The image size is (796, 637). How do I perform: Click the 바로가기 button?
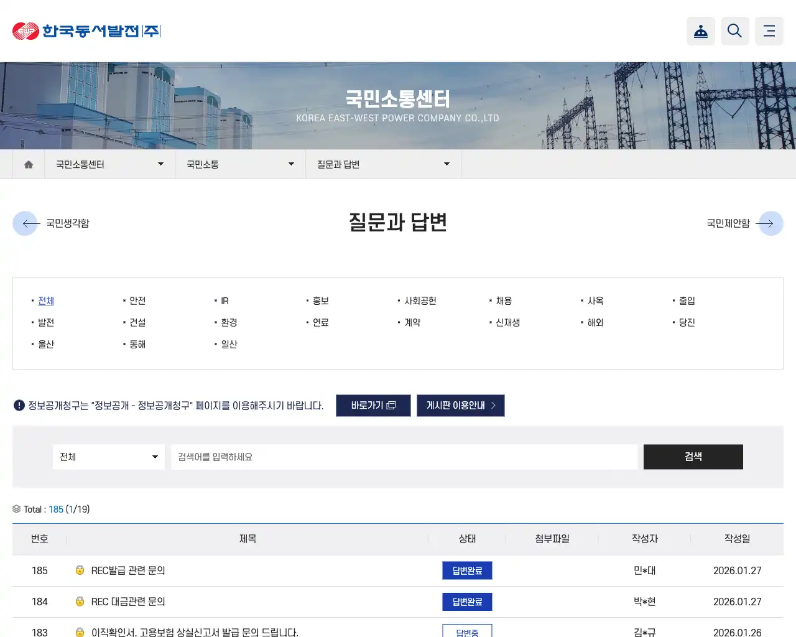pos(373,405)
